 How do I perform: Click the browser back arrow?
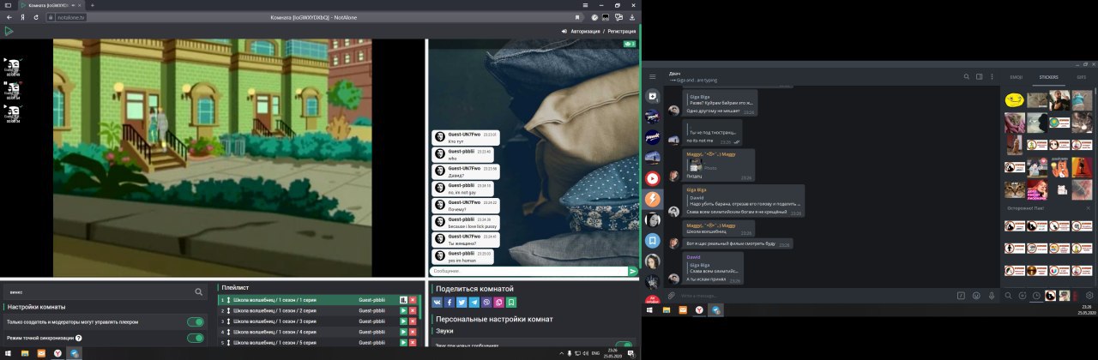pyautogui.click(x=9, y=16)
